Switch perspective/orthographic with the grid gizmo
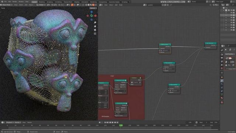The height and width of the screenshot is (133, 236). (95, 34)
